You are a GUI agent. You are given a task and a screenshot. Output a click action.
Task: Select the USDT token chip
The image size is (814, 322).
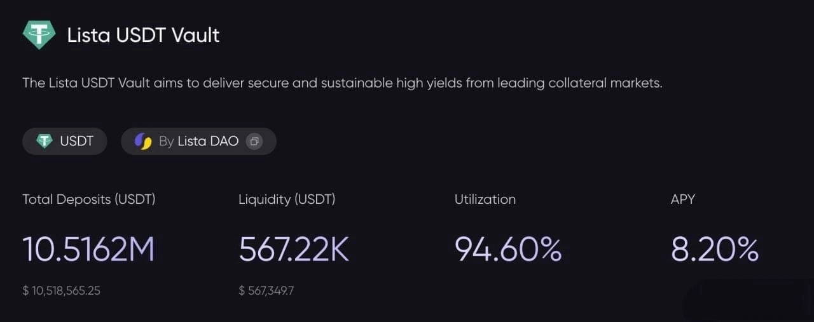pyautogui.click(x=65, y=141)
